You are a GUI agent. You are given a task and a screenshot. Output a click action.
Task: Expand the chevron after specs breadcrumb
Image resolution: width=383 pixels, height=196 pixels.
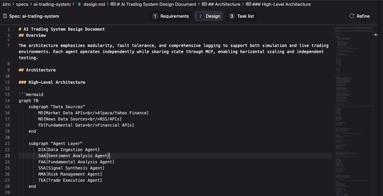click(31, 4)
